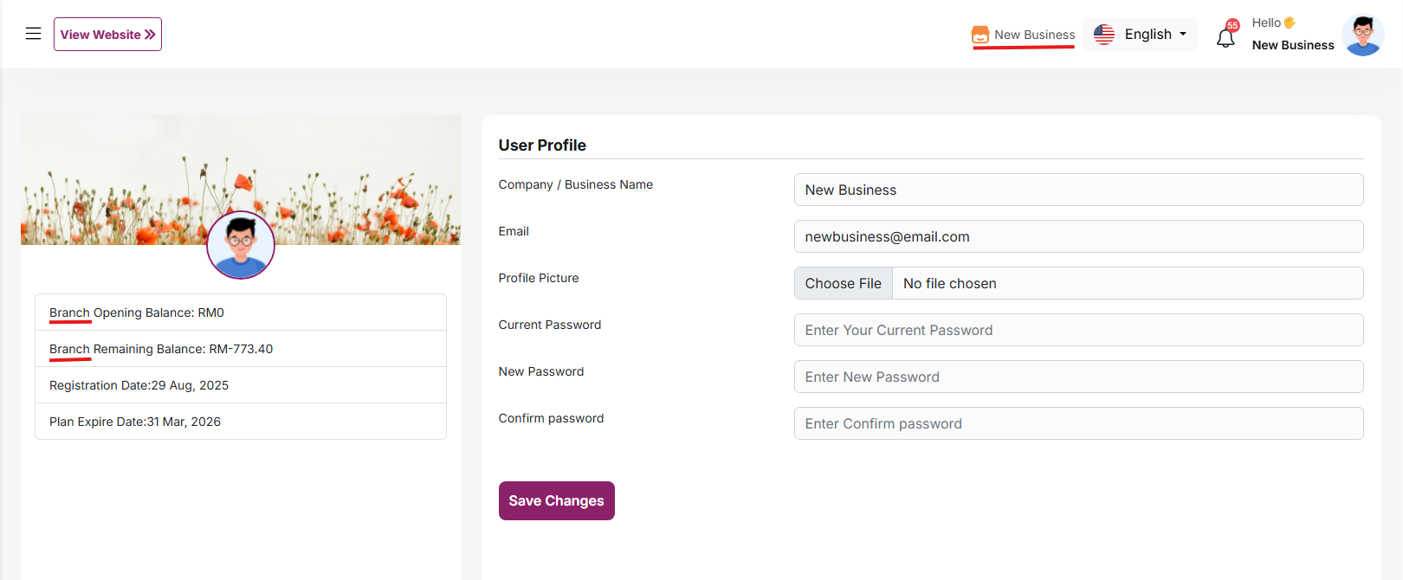Click the Current Password field
1403x580 pixels.
point(1078,330)
